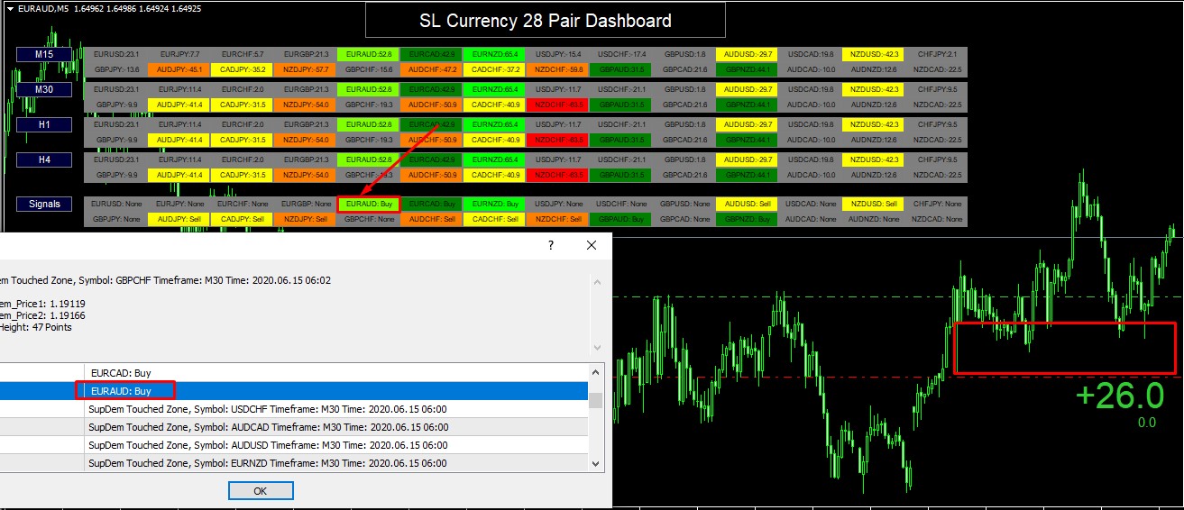Click the CHFJPY: None signal cell
This screenshot has width=1184, height=510.
[x=935, y=205]
